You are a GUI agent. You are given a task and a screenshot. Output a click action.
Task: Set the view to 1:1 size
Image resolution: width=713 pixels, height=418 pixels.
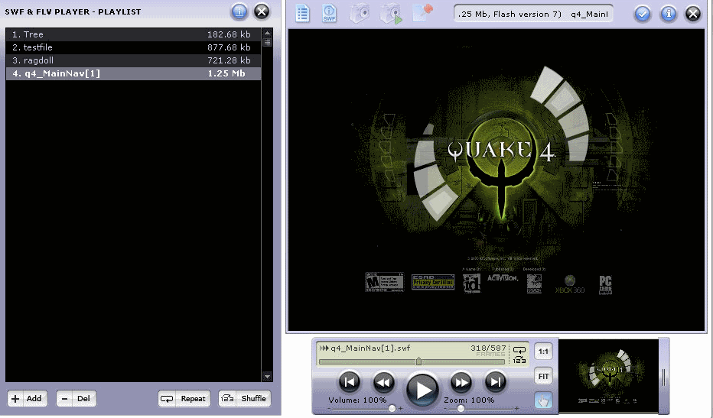tap(542, 351)
